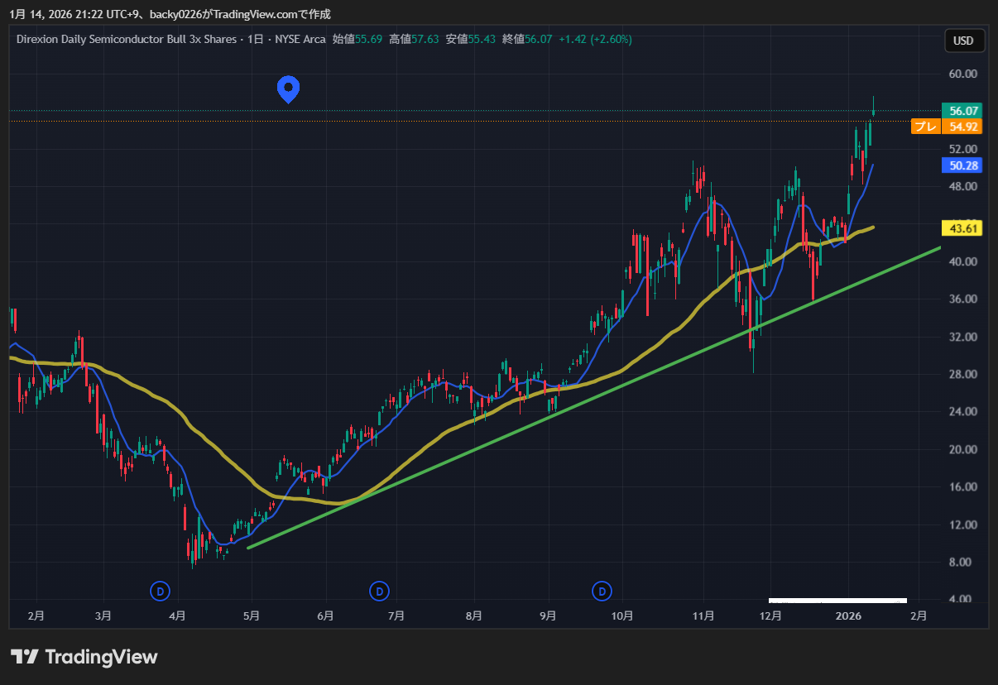The image size is (998, 685).
Task: Select the orange プレ pre-market price tag
Action: point(924,127)
